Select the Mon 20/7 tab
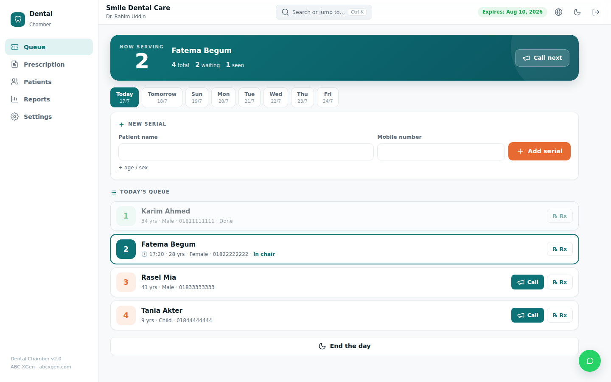Screen dimensions: 611x382 (x=223, y=97)
